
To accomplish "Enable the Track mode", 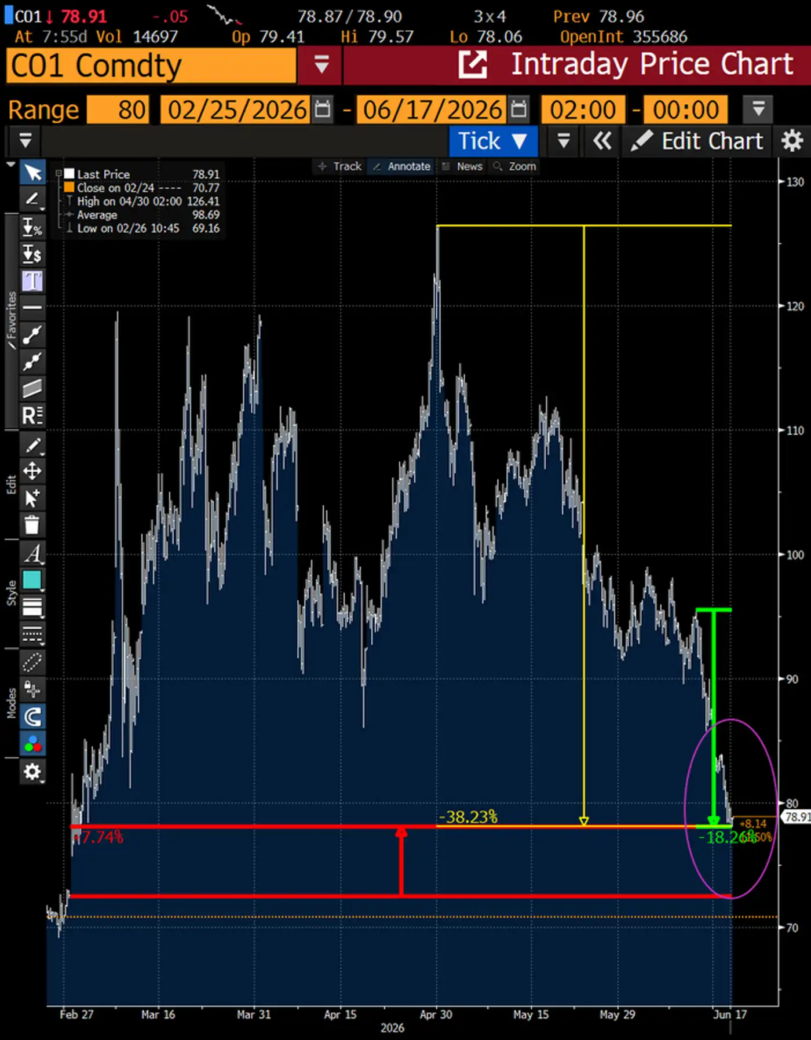I will (x=340, y=166).
